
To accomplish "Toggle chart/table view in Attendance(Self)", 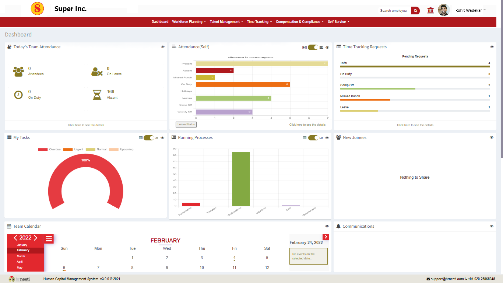I will click(312, 47).
